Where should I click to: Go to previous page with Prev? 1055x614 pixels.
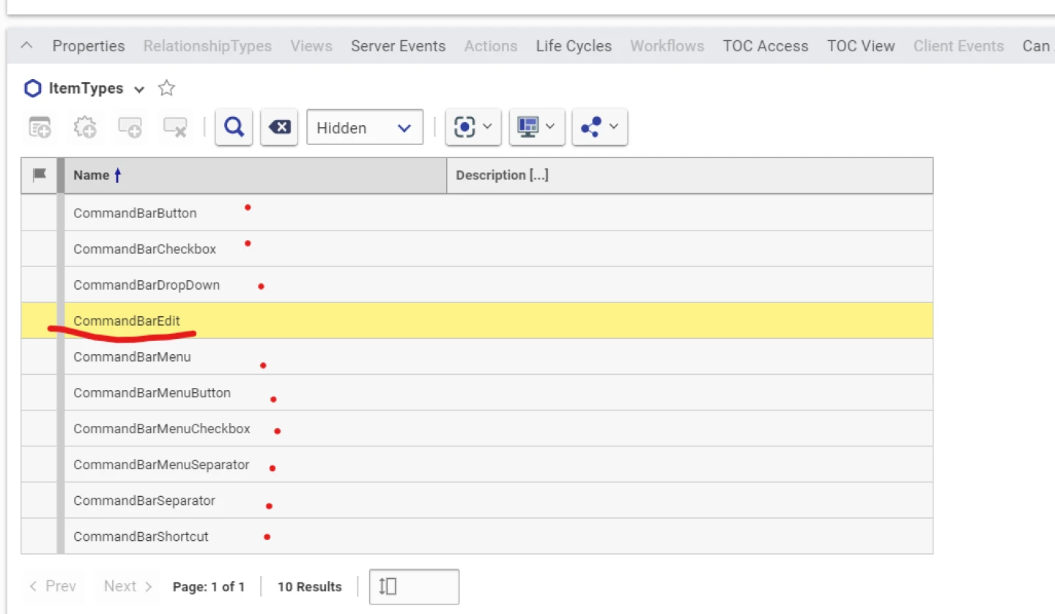[53, 586]
